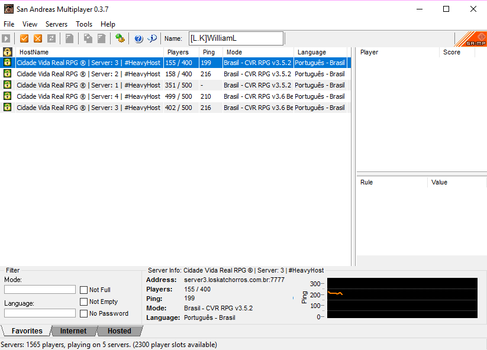
Task: Switch to the Internet tab
Action: click(x=73, y=330)
